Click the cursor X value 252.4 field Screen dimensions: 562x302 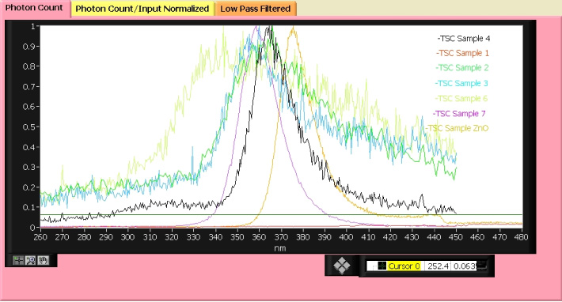438,266
